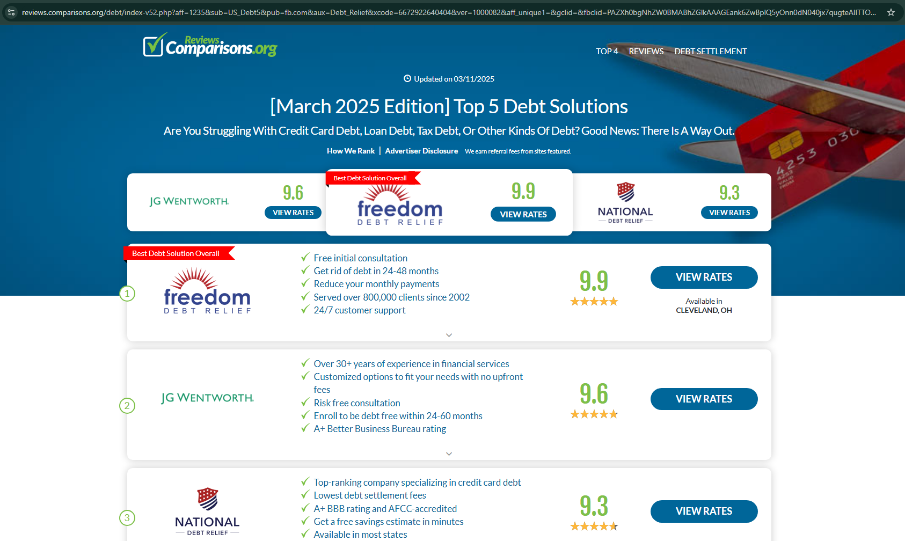Click the browser address bar URL
The height and width of the screenshot is (541, 905).
click(x=449, y=12)
